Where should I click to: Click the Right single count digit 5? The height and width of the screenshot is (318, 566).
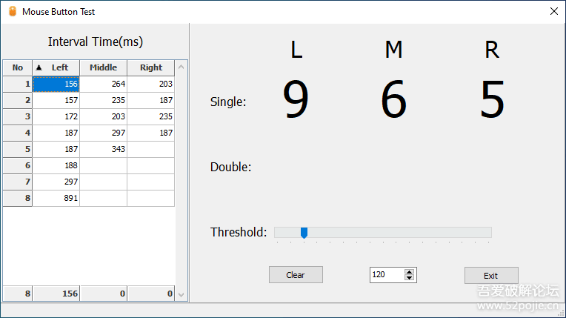coord(492,99)
